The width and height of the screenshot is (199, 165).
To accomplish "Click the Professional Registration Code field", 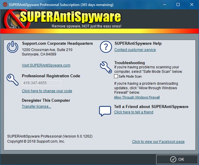I will tap(42, 83).
